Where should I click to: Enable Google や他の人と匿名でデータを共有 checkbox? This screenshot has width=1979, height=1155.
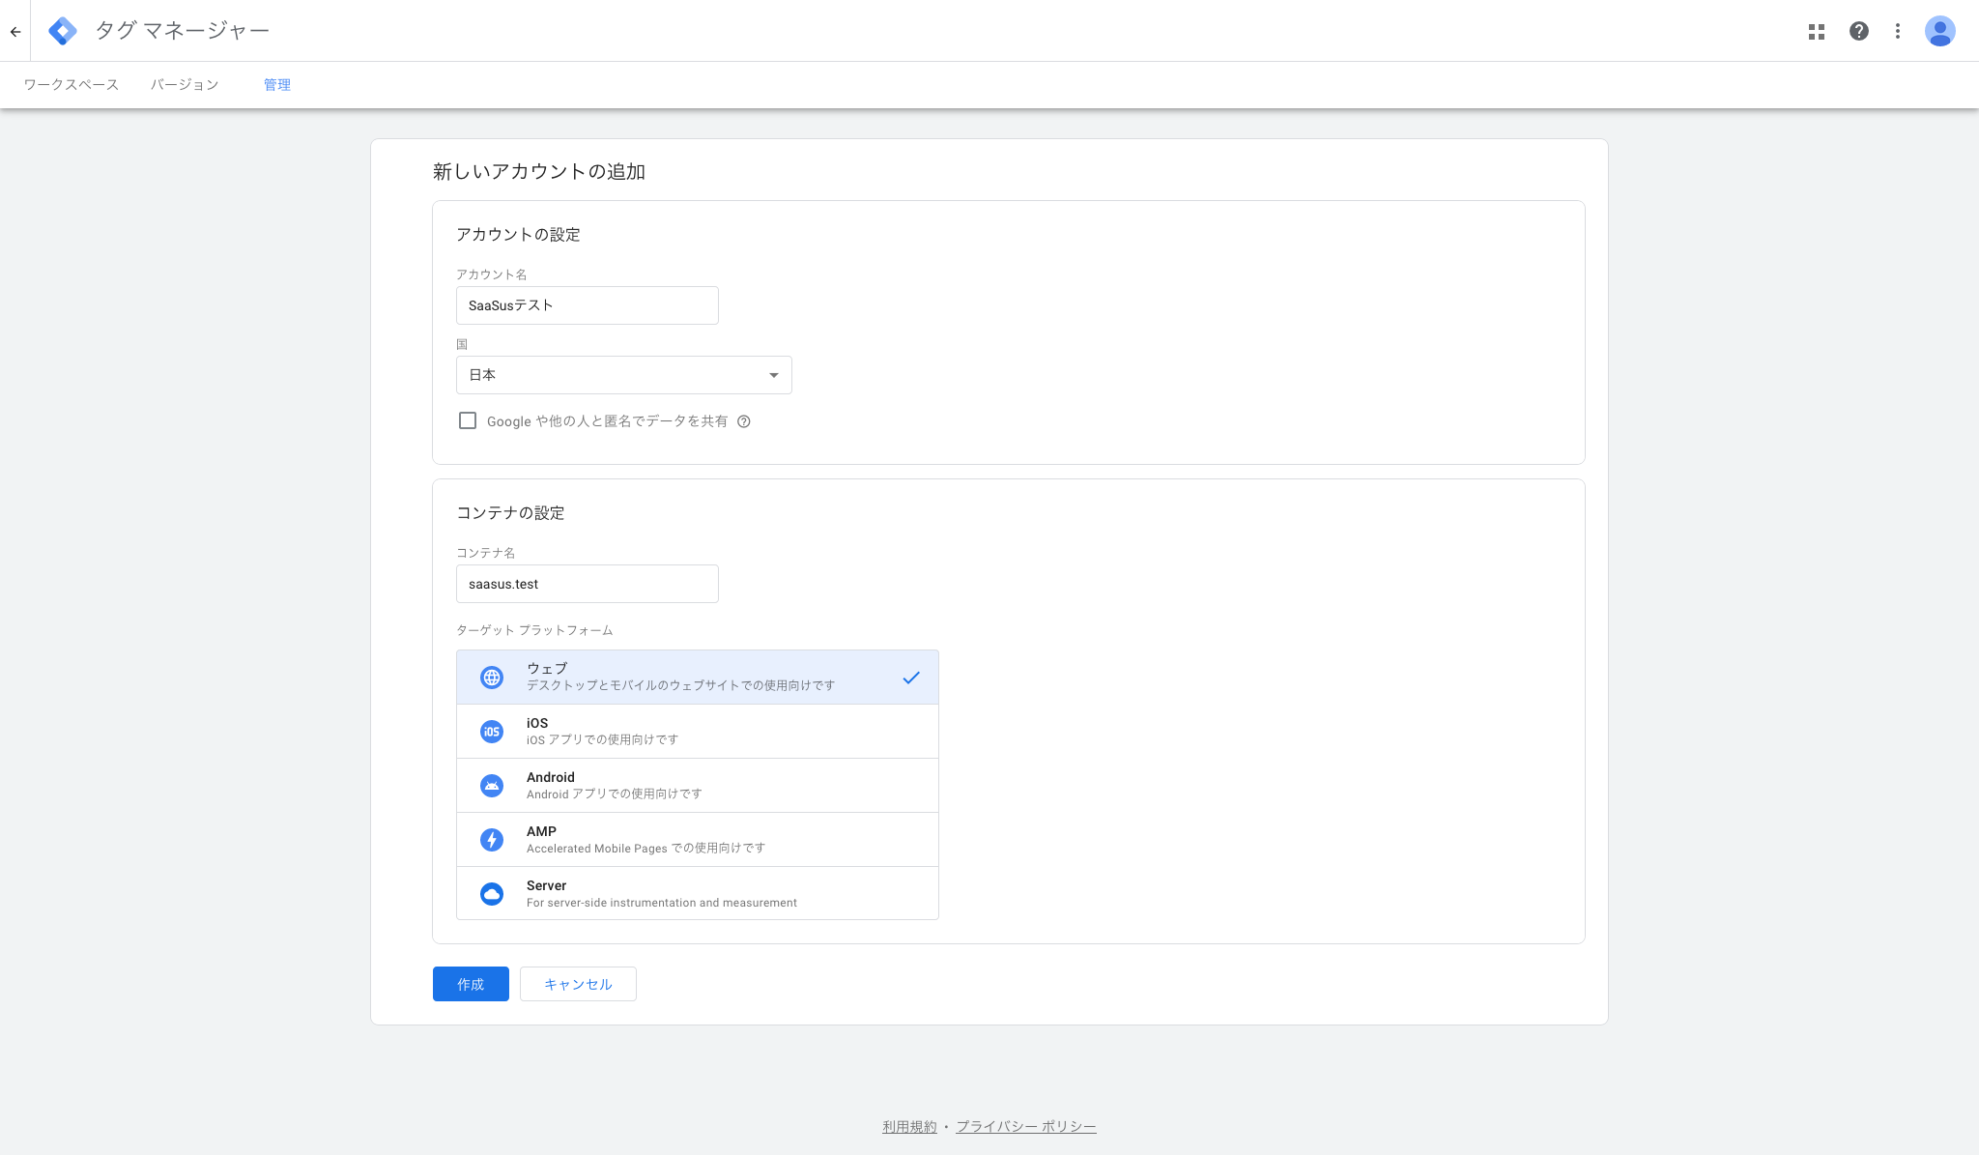[468, 420]
